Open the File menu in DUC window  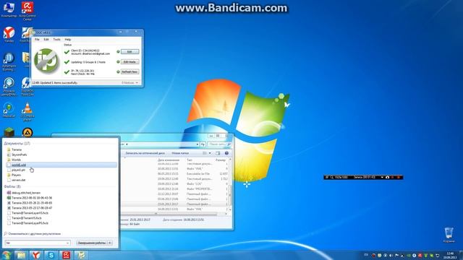pos(37,39)
